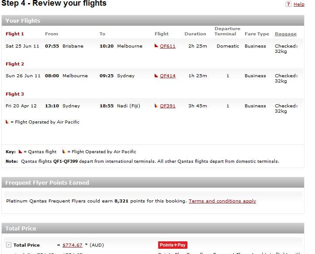
Task: Click the Frequent Flyer Points Earned header
Action: (152, 182)
